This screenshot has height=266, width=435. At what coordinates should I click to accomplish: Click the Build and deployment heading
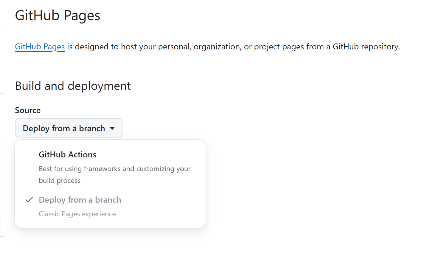click(x=73, y=86)
